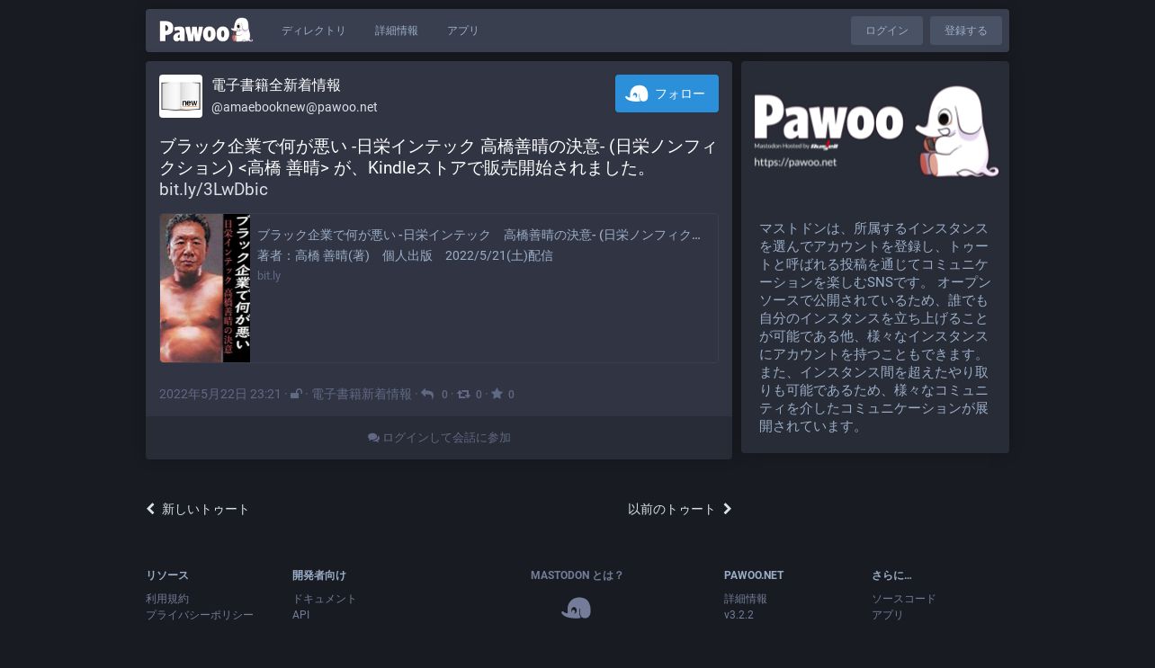Go to older toot 以前のトゥート
1155x668 pixels.
click(680, 509)
